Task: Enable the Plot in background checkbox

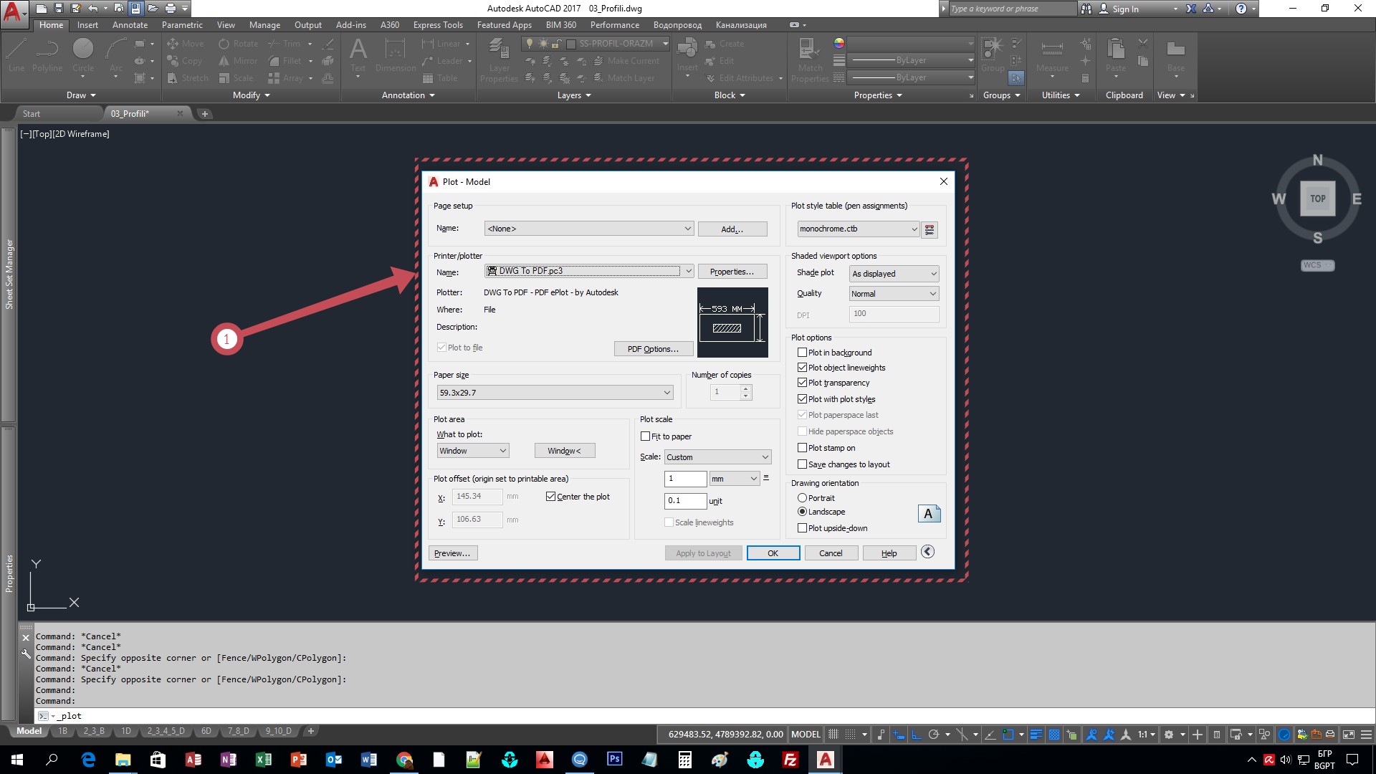Action: (802, 353)
